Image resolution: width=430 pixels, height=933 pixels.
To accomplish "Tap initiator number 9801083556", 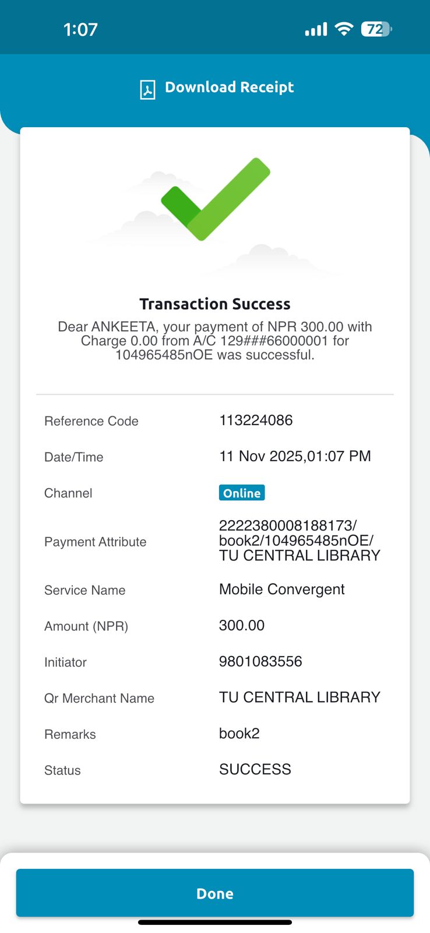I will (x=260, y=661).
